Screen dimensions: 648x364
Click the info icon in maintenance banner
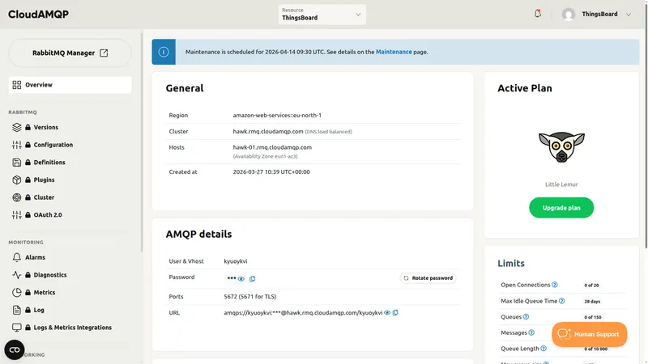coord(164,52)
